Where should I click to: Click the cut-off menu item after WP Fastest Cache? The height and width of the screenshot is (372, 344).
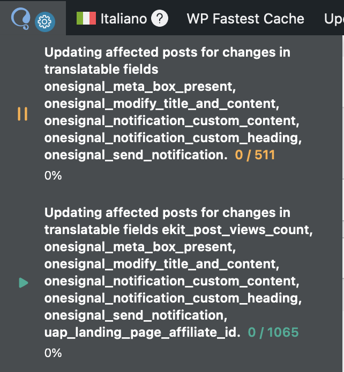point(333,19)
